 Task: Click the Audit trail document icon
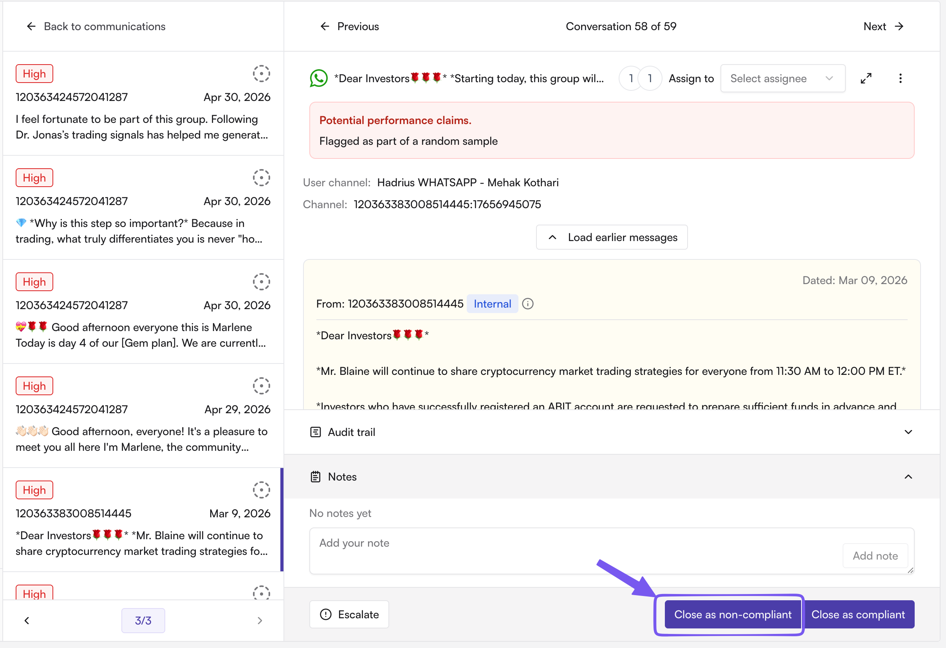(316, 432)
